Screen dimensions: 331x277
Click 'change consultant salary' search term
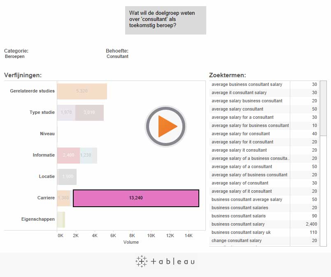(236, 241)
